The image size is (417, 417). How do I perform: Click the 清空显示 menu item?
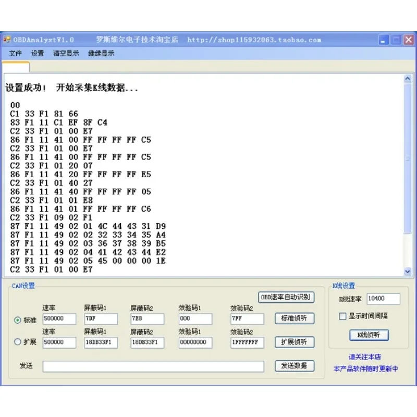[x=66, y=53]
